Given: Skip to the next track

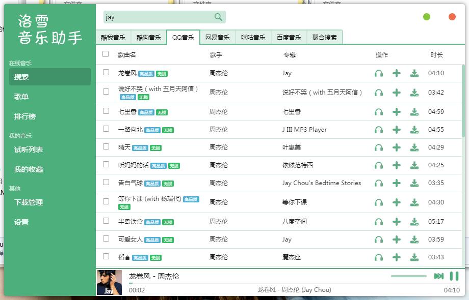Looking at the screenshot, I should coord(439,276).
